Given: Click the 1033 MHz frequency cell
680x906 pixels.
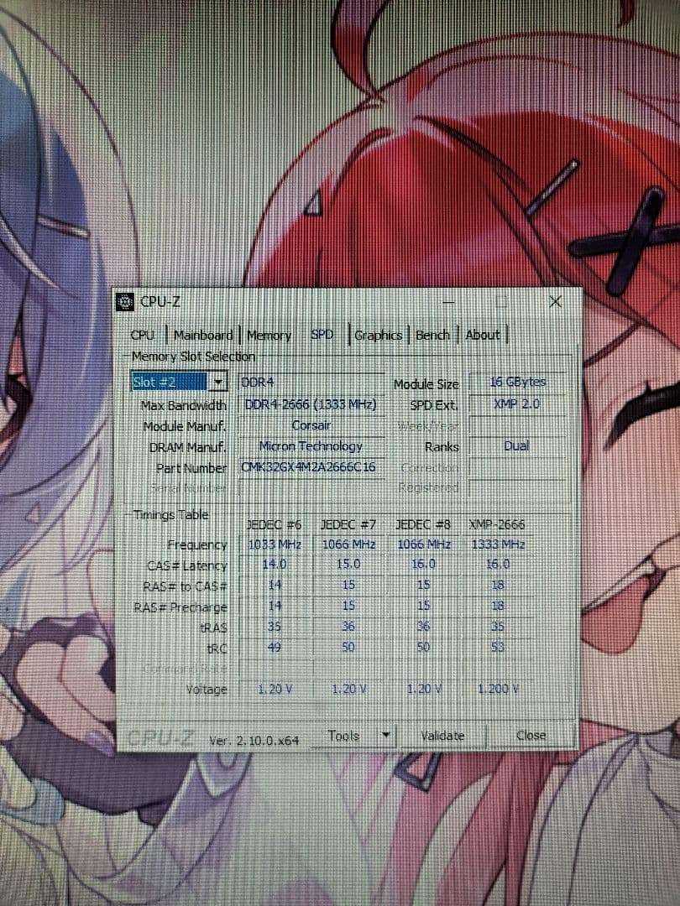Looking at the screenshot, I should [275, 544].
